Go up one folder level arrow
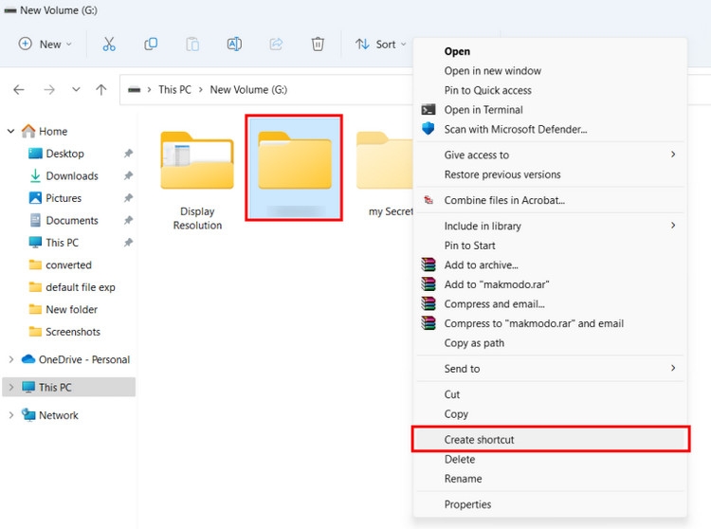This screenshot has height=529, width=711. [101, 90]
